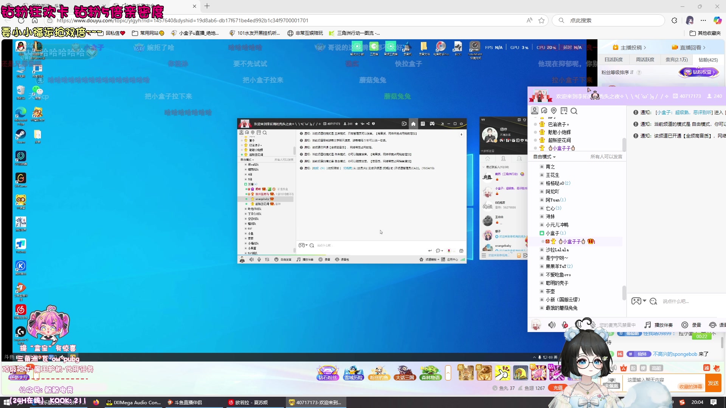The image size is (726, 408).
Task: Open the 粉丝钓鱼 game icon
Action: tap(379, 373)
